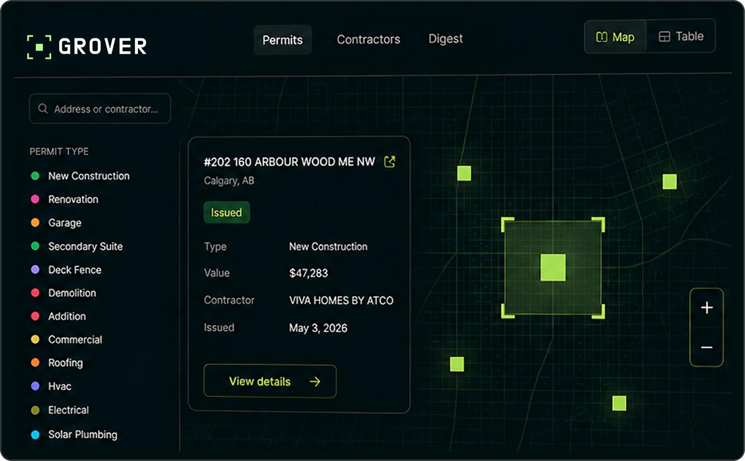Viewport: 745px width, 461px height.
Task: Filter by Electrical permit type
Action: tap(60, 410)
